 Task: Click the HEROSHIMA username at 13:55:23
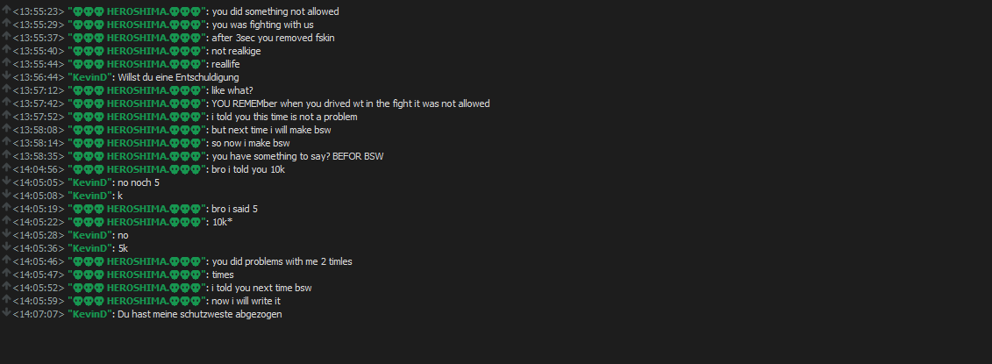pyautogui.click(x=137, y=11)
